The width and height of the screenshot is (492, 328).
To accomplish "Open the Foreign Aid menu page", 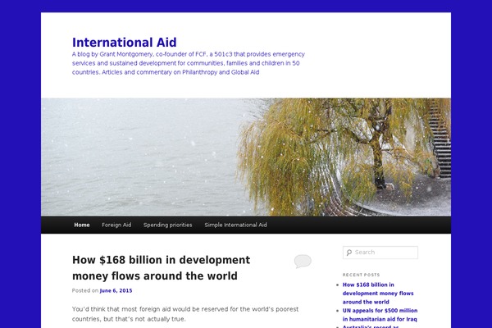I will coord(116,225).
